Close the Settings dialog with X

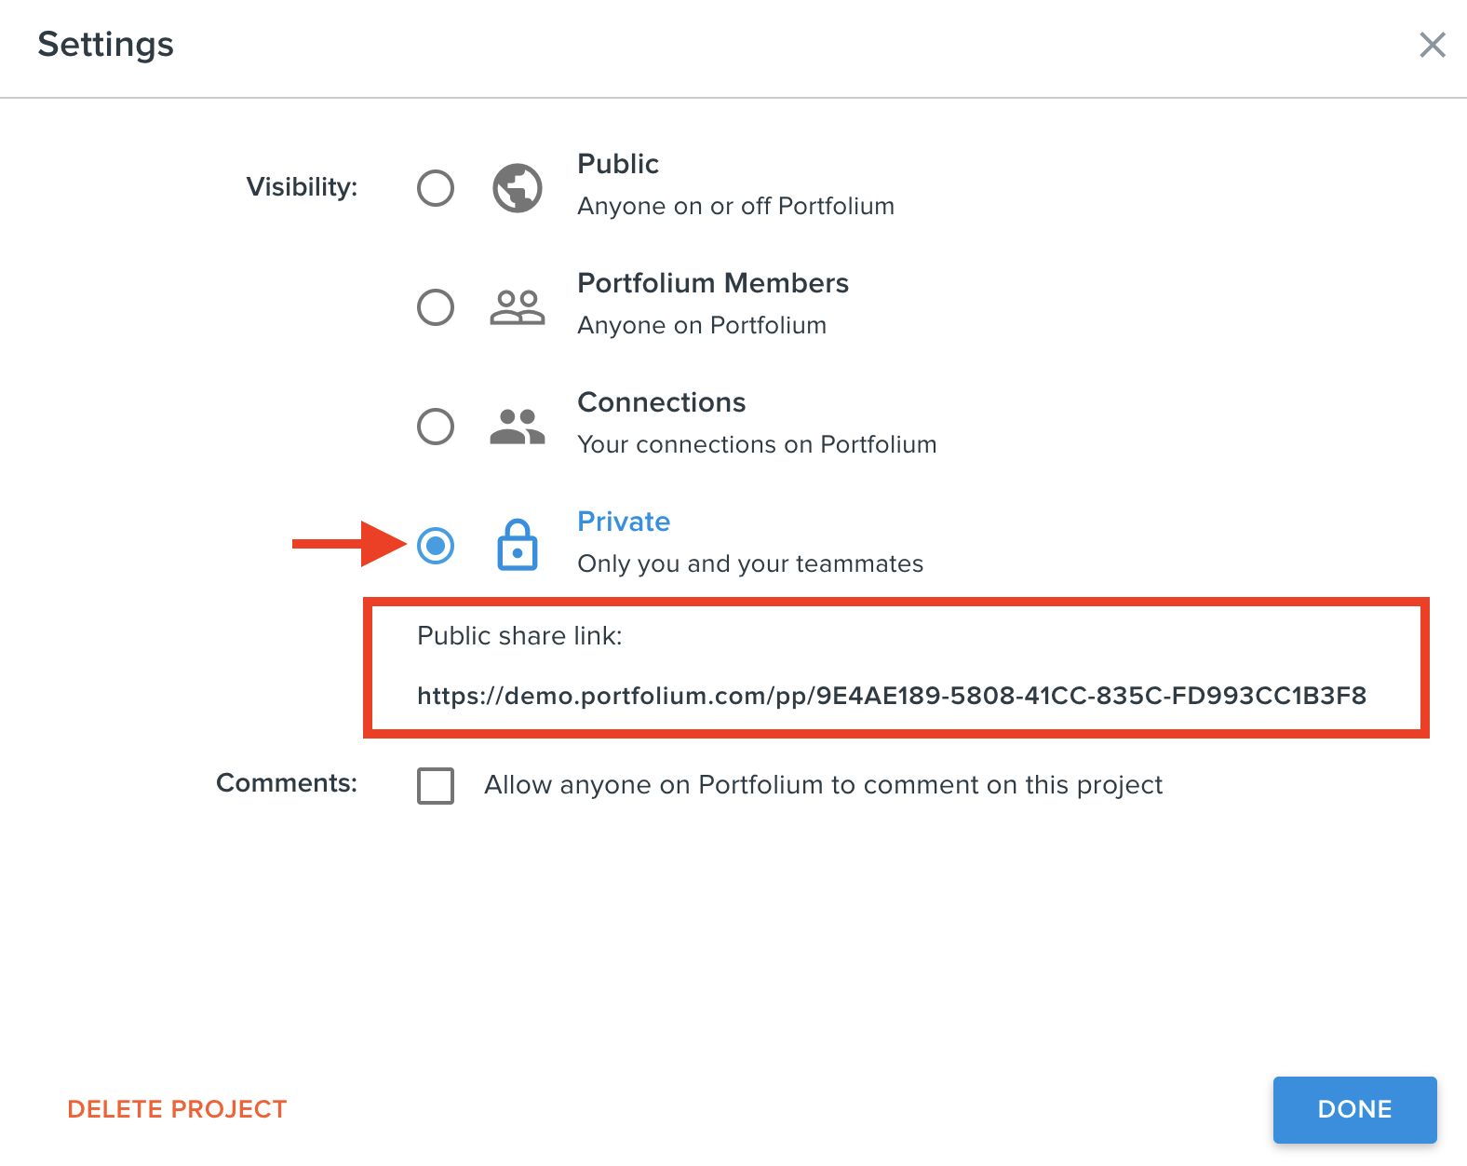click(1433, 45)
